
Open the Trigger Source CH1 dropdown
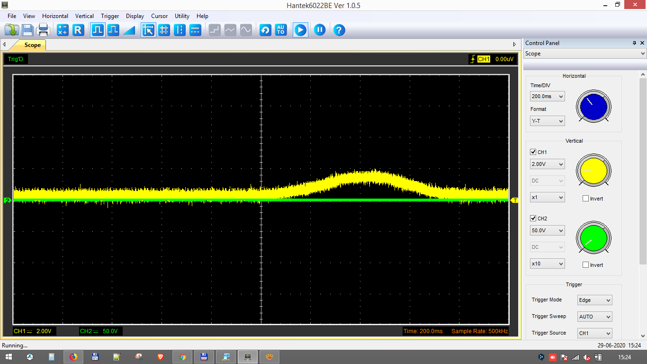pos(595,333)
